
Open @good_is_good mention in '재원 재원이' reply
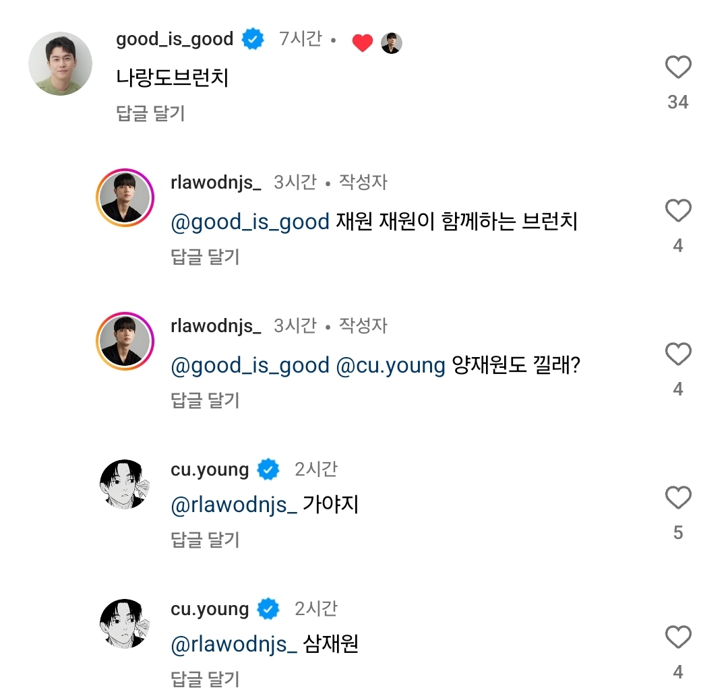[x=250, y=222]
